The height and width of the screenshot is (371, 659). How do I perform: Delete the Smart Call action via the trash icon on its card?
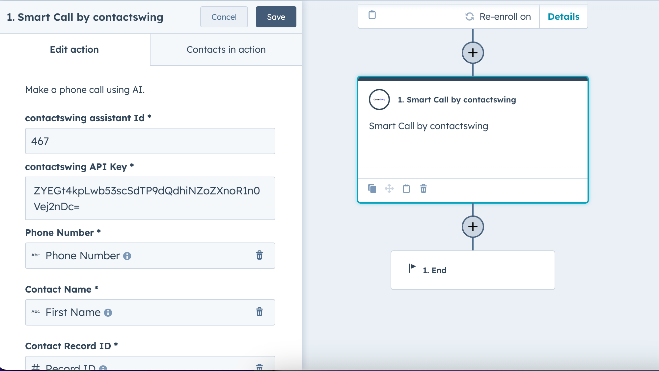[x=424, y=189]
